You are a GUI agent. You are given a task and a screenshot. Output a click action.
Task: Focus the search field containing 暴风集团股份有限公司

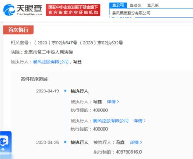coord(151,13)
